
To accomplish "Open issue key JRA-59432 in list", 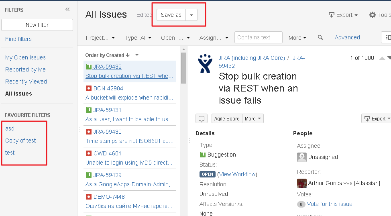I will coord(107,67).
